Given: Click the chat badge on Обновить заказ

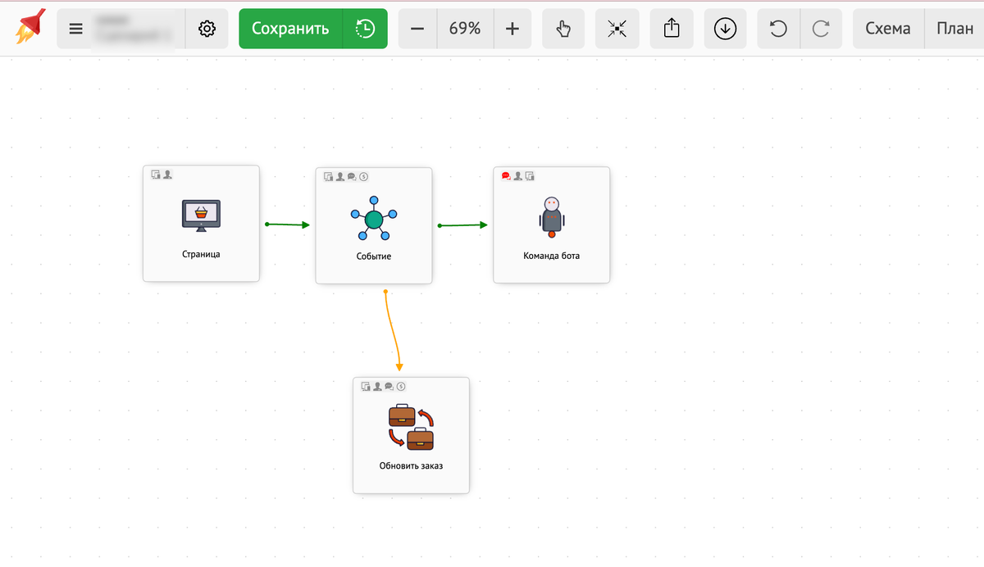Looking at the screenshot, I should tap(389, 386).
